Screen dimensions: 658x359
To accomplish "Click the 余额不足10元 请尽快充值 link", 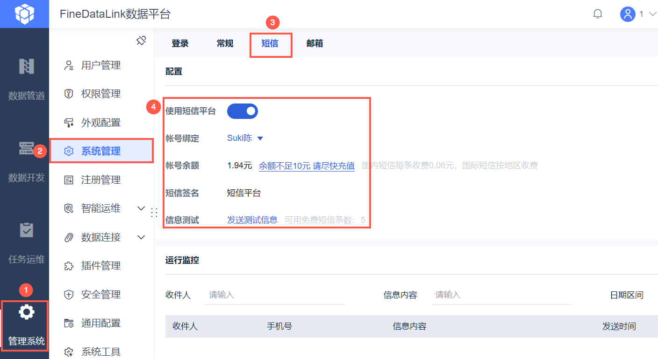I will pyautogui.click(x=307, y=166).
